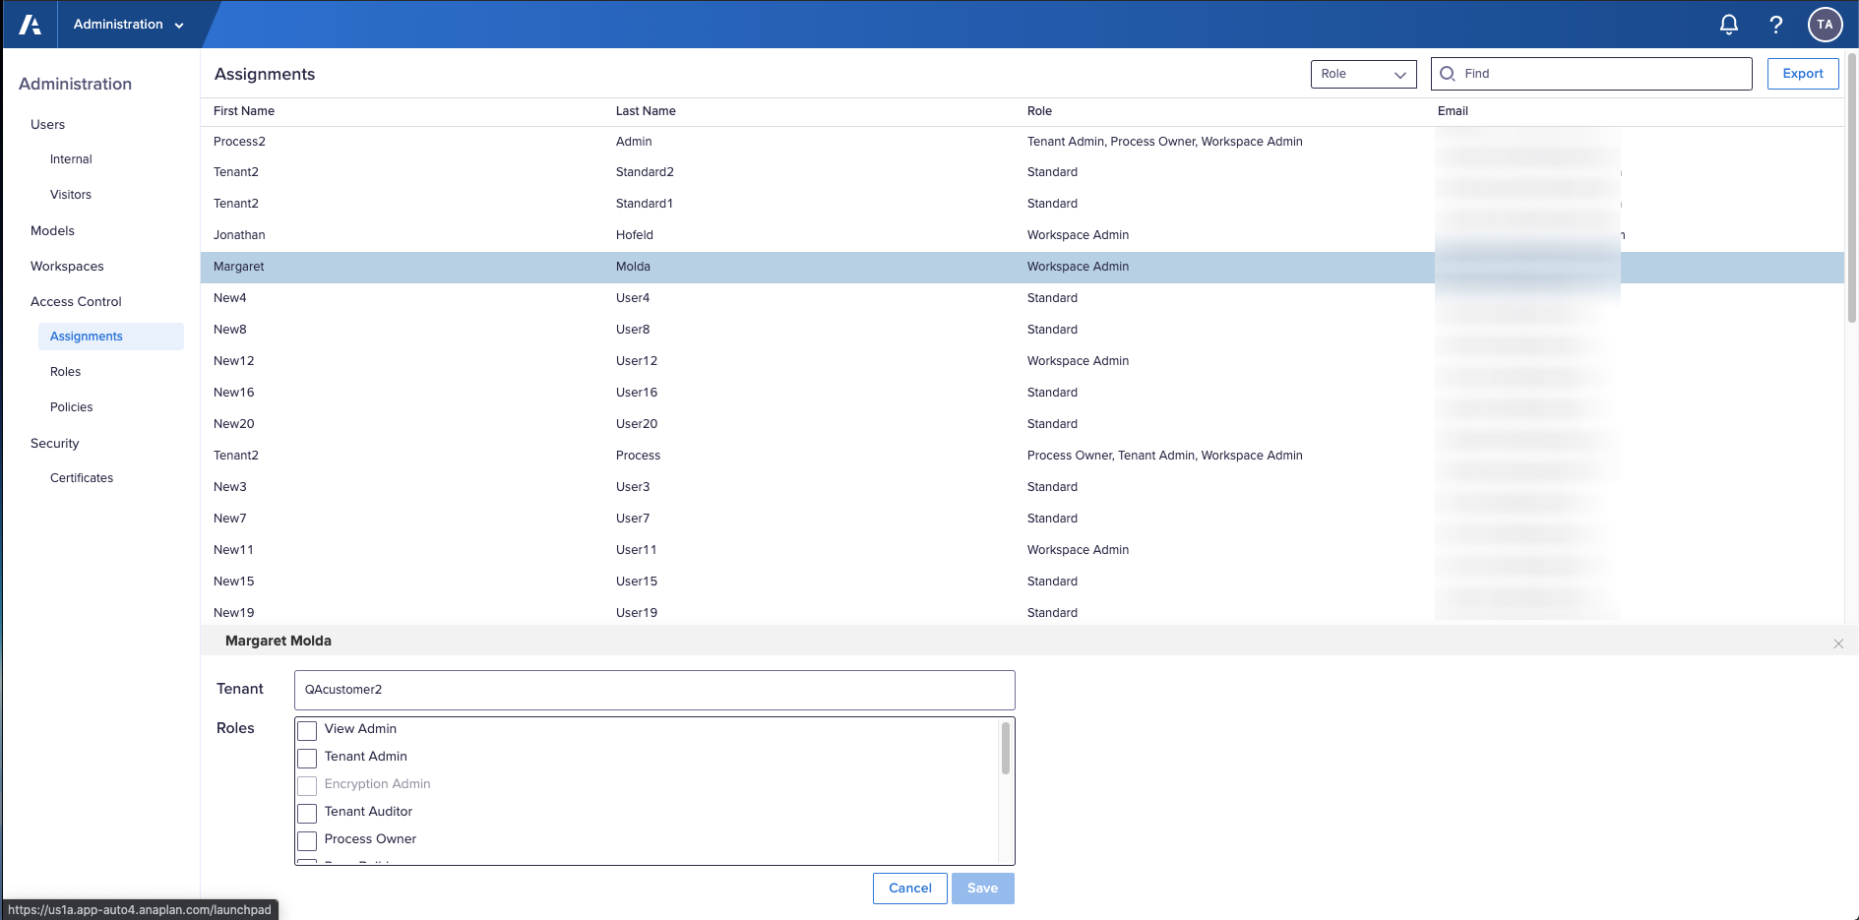Enable the Tenant Admin role
Image resolution: width=1859 pixels, height=920 pixels.
click(306, 758)
